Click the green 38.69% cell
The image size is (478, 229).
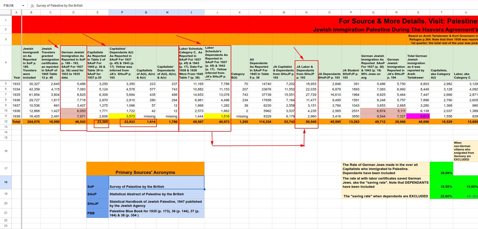coord(441,169)
